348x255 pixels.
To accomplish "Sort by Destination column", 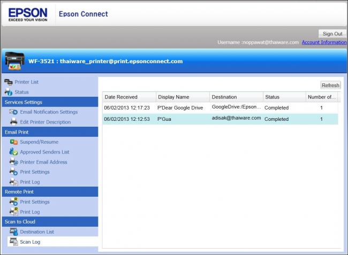I will coord(236,97).
